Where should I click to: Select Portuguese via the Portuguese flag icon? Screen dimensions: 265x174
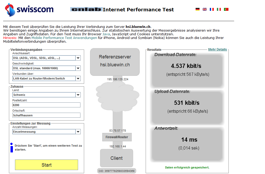[226, 9]
